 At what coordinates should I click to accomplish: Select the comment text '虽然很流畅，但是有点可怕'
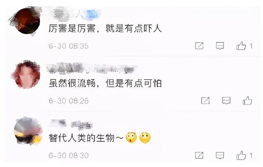105,83
